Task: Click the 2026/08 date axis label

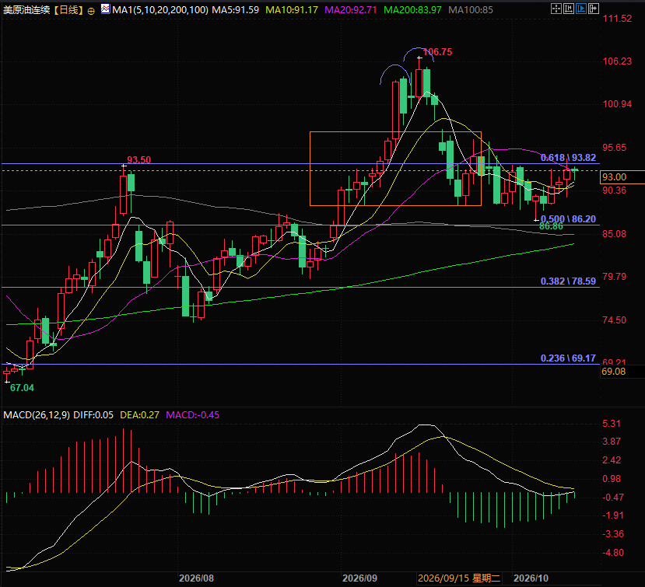Action: click(196, 578)
